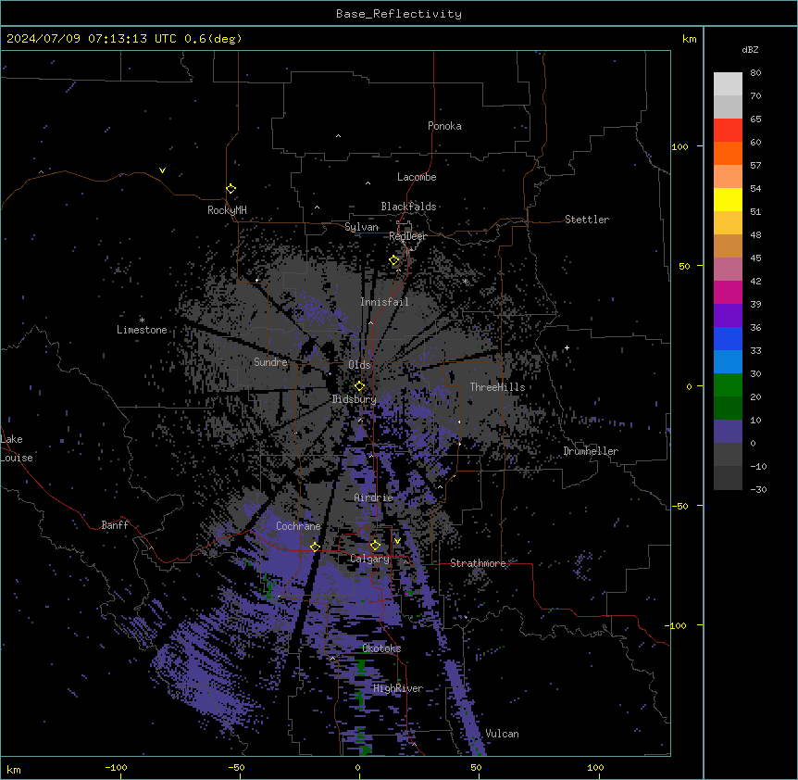Select the yellow 51-54 dBZ legend swatch
This screenshot has width=798, height=780.
tap(728, 199)
